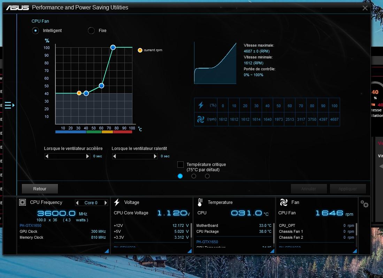The height and width of the screenshot is (278, 383).
Task: Click the Fan panel icon
Action: pyautogui.click(x=284, y=202)
